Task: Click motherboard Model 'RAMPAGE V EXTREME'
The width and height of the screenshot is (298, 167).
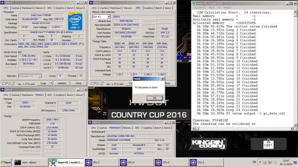Action: pos(127,140)
